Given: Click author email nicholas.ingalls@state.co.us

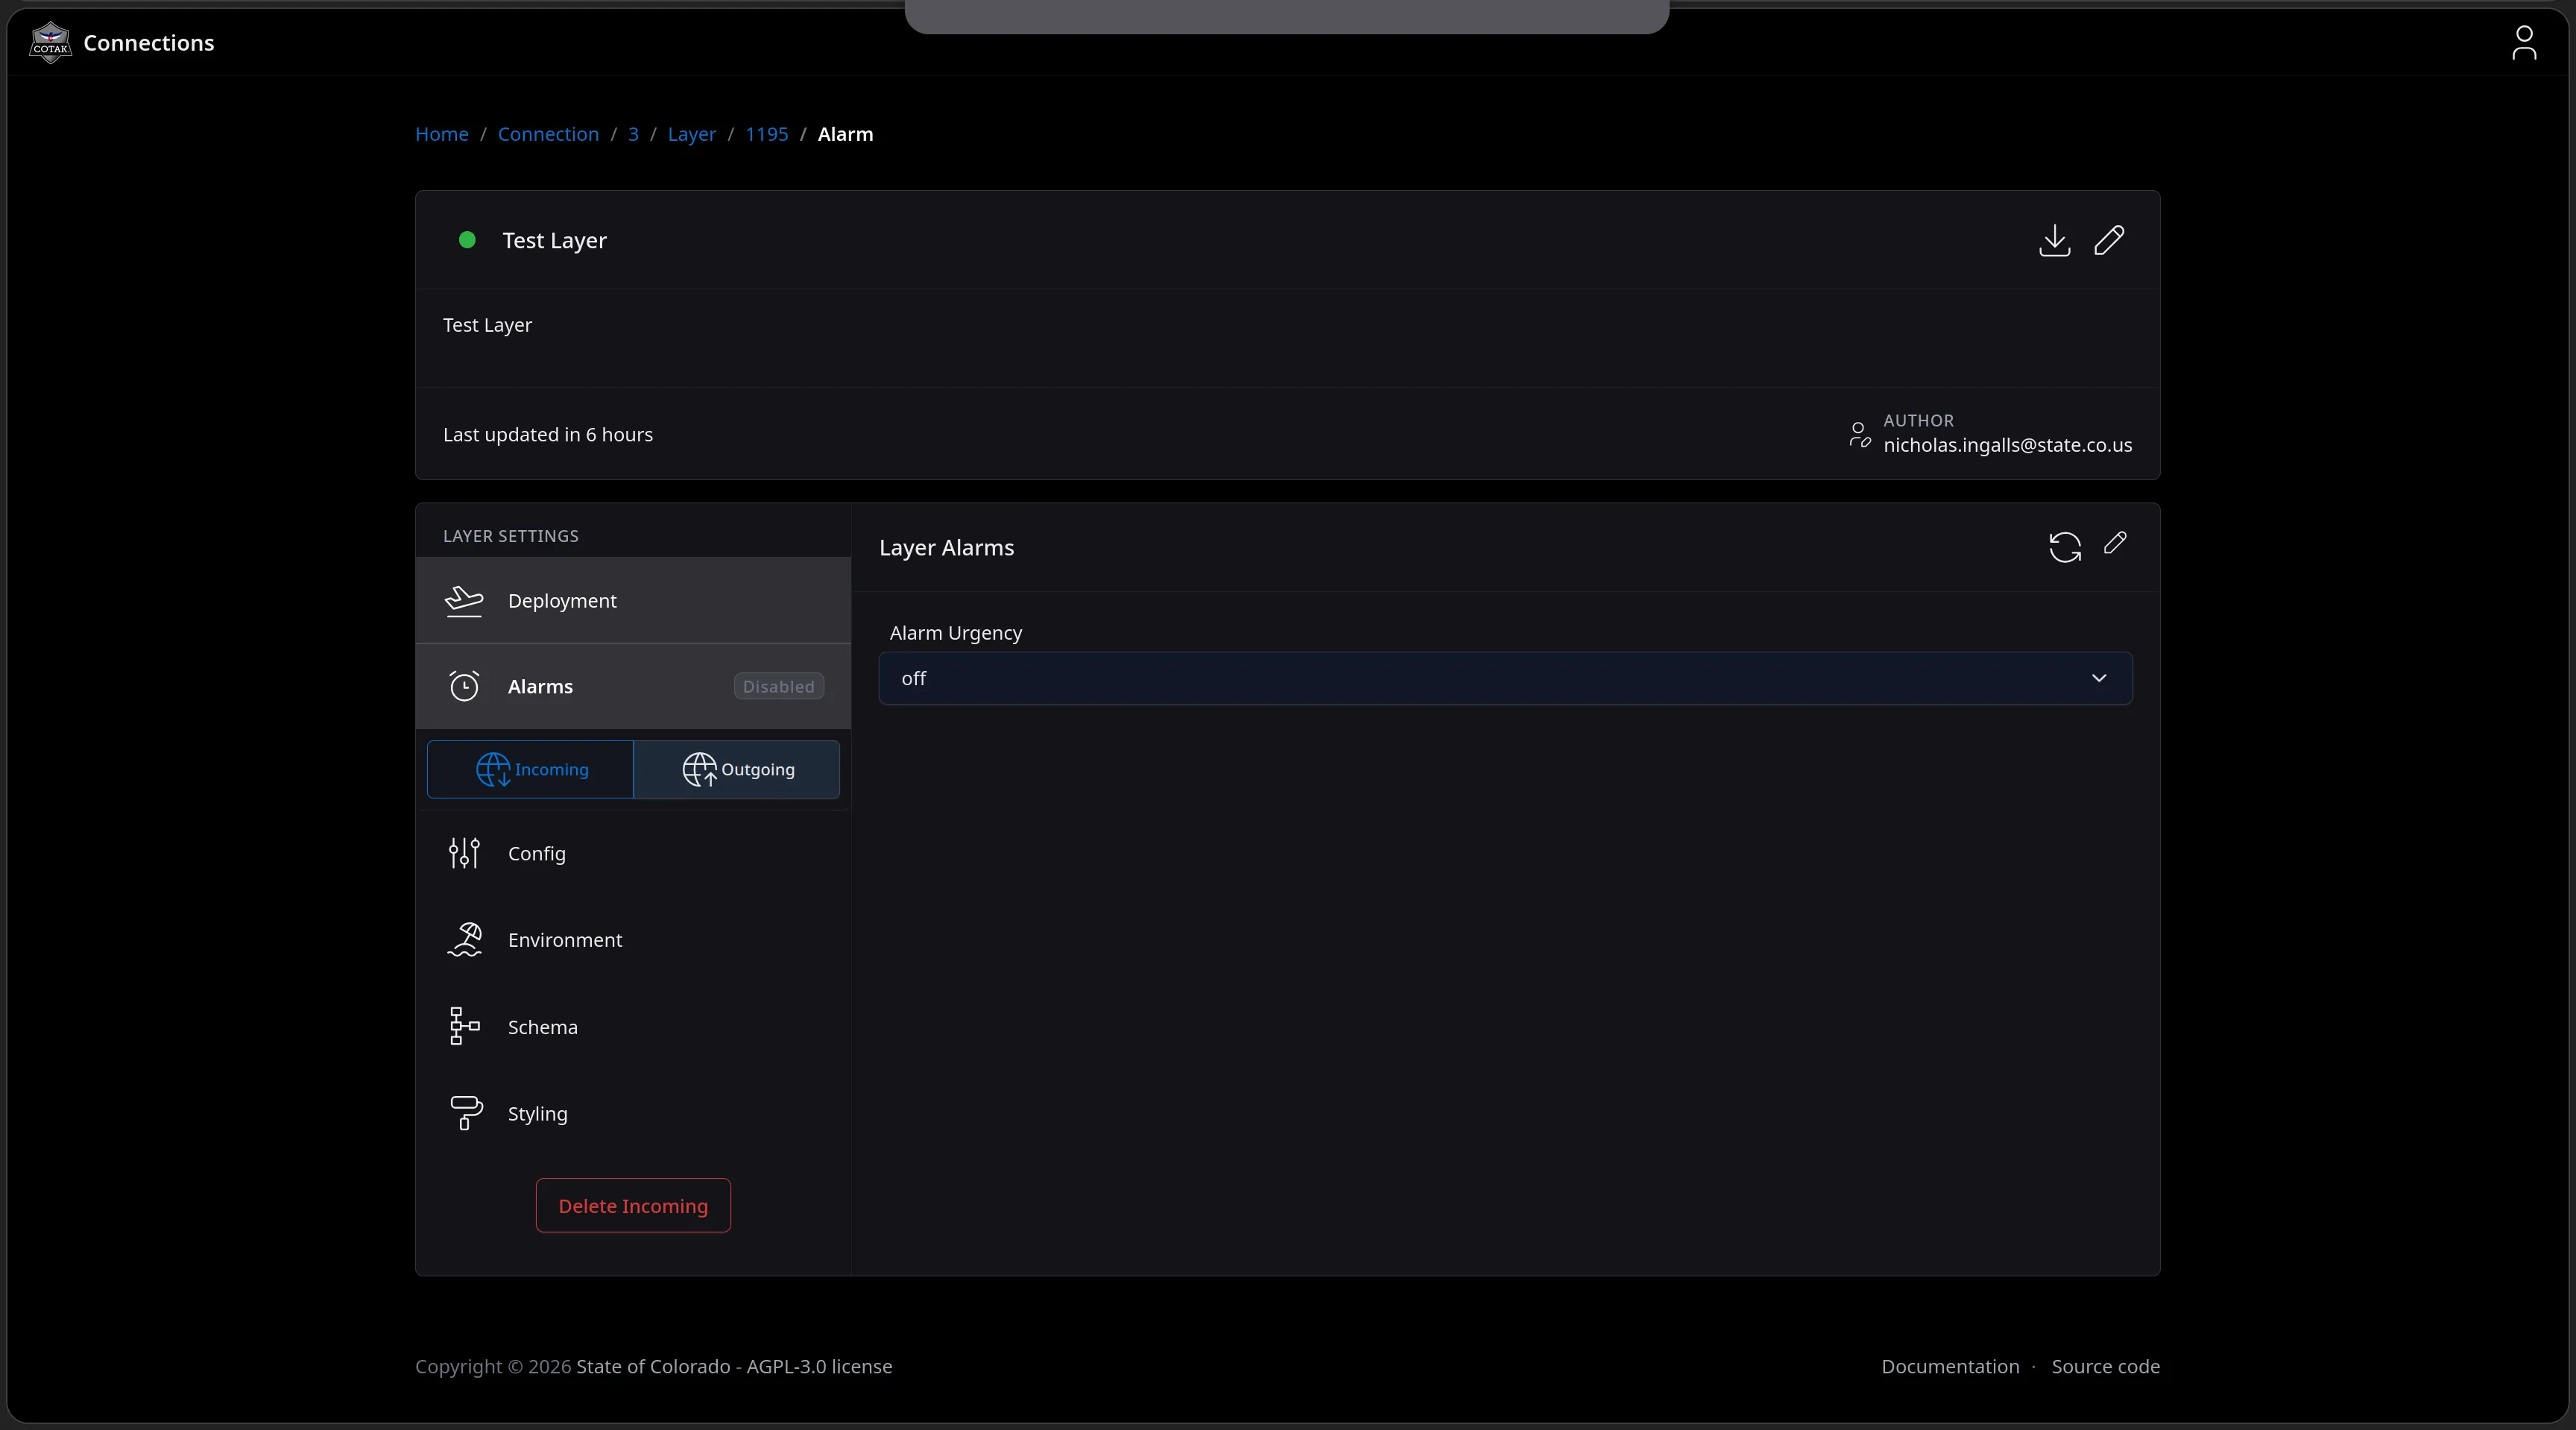Looking at the screenshot, I should click(x=2008, y=445).
